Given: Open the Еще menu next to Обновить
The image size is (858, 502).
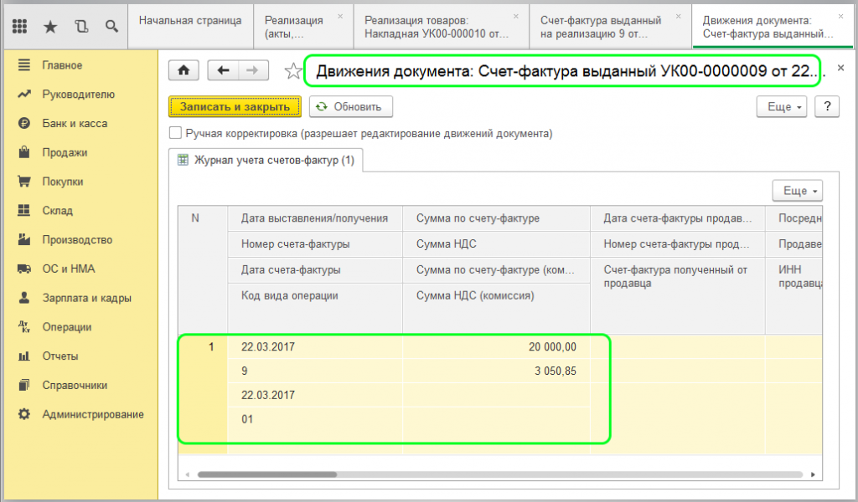Looking at the screenshot, I should click(782, 107).
